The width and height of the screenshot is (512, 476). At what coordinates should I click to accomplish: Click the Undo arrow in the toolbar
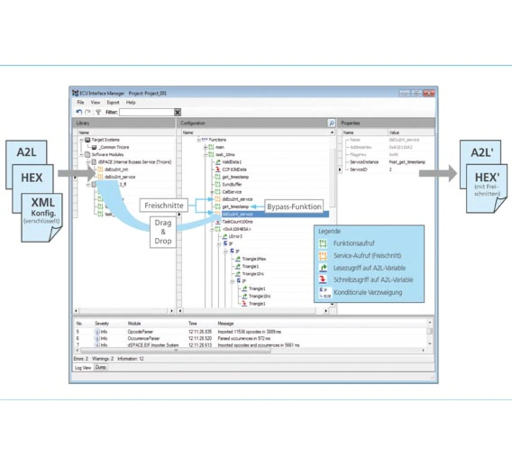pos(79,112)
